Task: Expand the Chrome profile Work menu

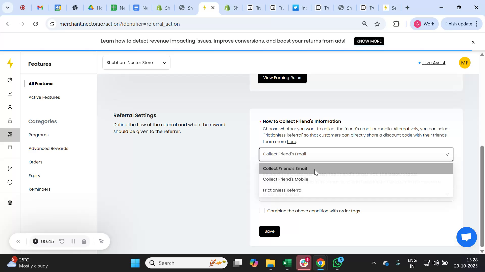Action: pos(424,24)
